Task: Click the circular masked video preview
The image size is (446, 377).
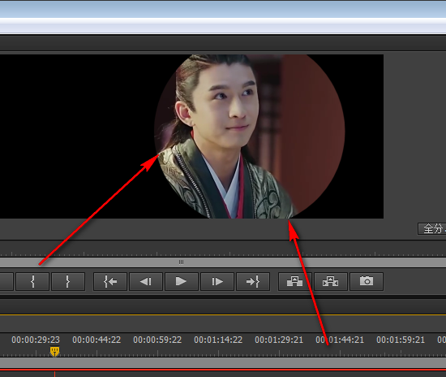Action: (250, 136)
